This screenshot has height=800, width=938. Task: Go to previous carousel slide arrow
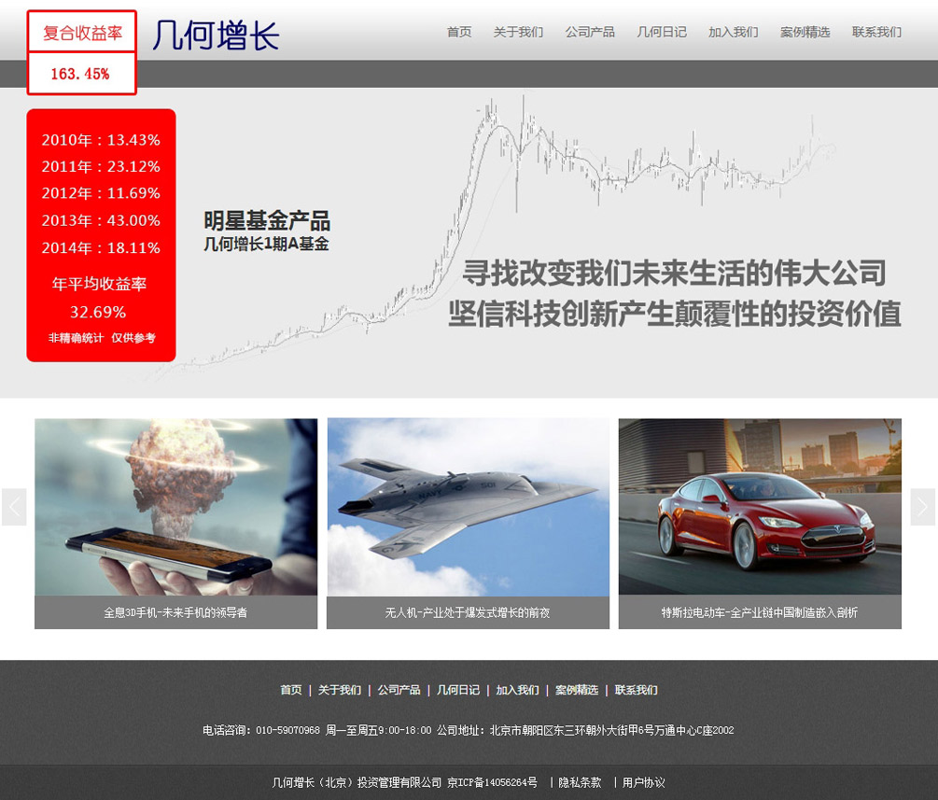click(x=14, y=507)
